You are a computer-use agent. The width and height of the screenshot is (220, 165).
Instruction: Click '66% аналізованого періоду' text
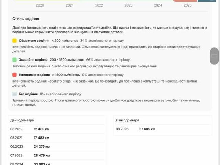pos(108,59)
